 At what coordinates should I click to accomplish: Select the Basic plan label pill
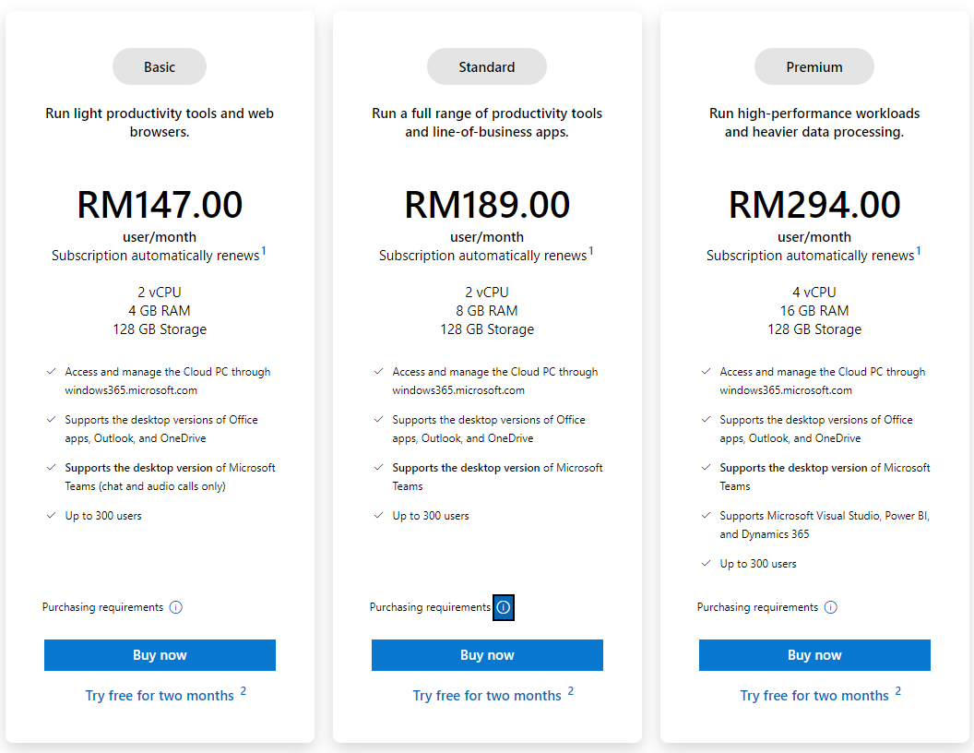pyautogui.click(x=160, y=66)
